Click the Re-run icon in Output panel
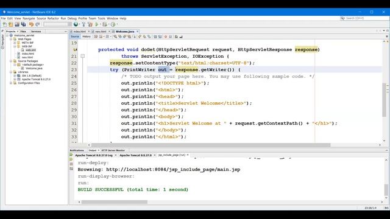 click(x=71, y=155)
